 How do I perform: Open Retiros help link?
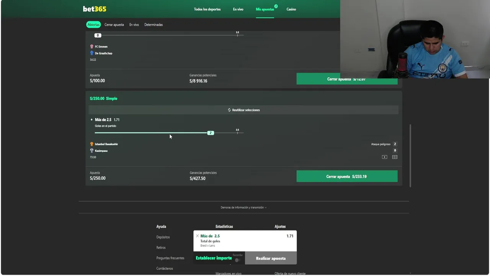161,248
